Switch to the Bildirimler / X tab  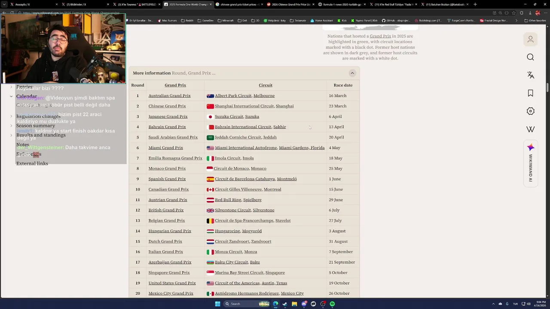pos(86,4)
